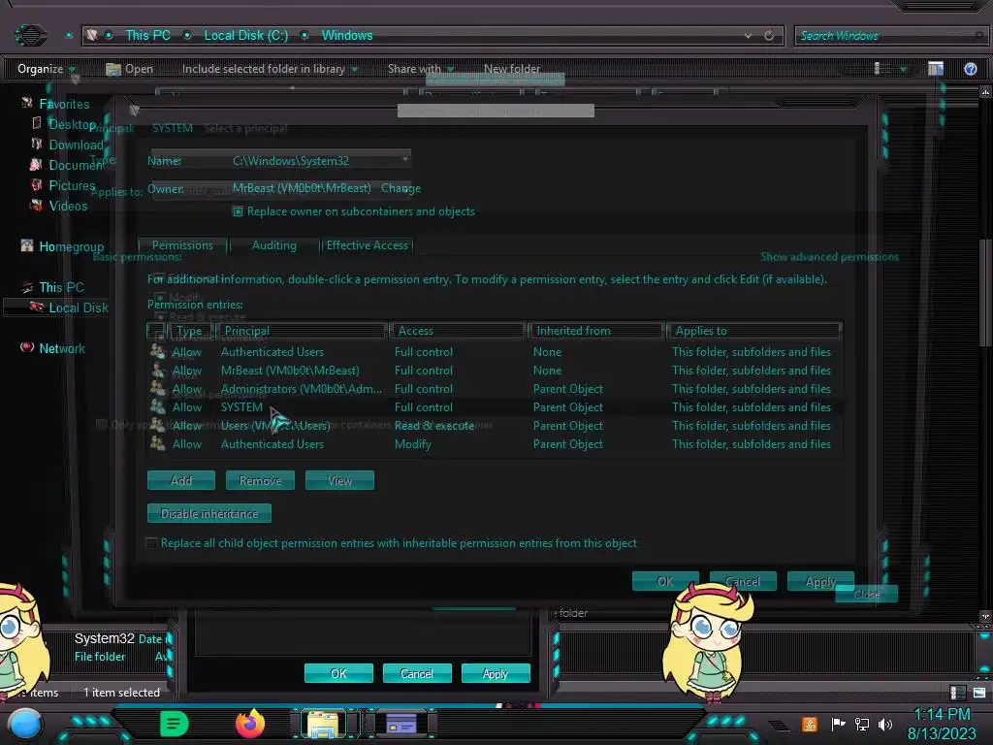Click the Open toolbar command
Viewport: 993px width, 745px height.
(130, 69)
